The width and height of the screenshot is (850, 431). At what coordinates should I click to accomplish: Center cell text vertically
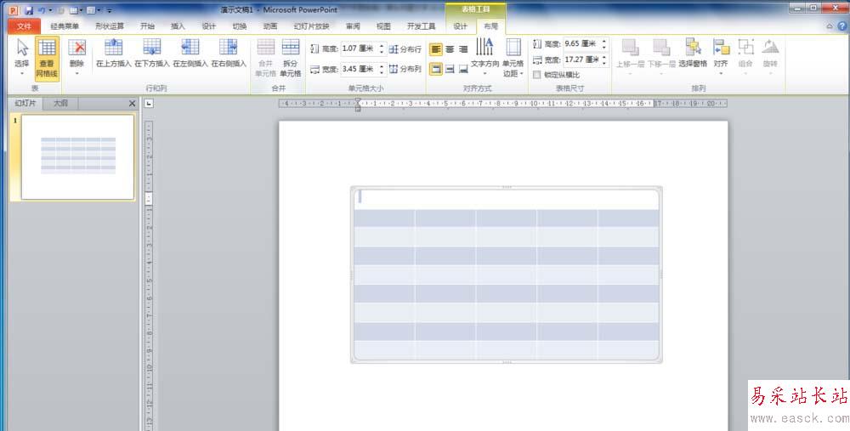click(450, 69)
